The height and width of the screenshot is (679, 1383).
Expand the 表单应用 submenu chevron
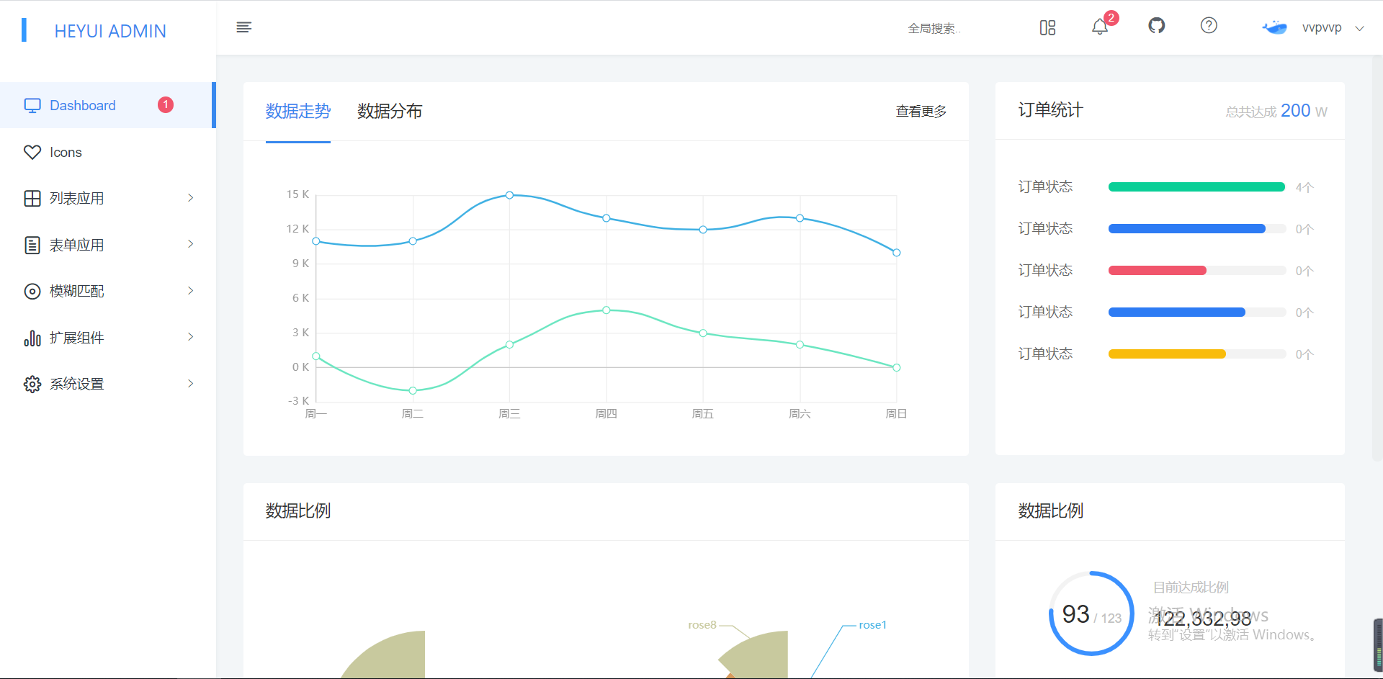pos(190,244)
